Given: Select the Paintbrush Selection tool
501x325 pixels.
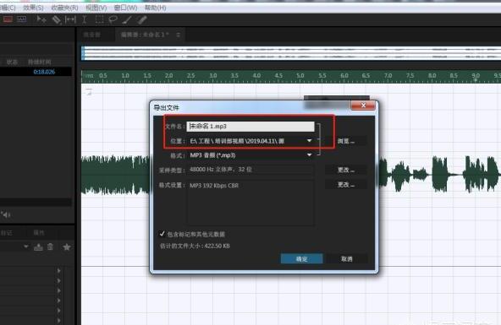Looking at the screenshot, I should coord(127,19).
